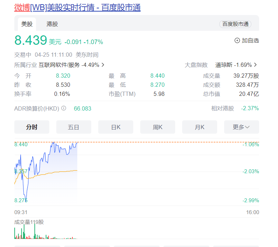Click the 今开 value 8.320
278x247 pixels.
tap(63, 76)
